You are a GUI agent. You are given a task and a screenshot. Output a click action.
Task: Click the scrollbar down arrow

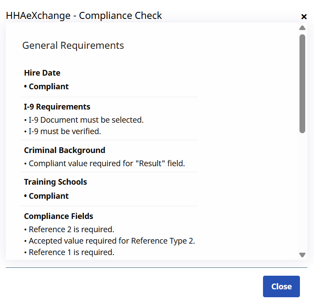tap(302, 255)
